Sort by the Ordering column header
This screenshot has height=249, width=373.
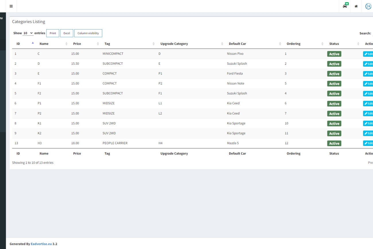[x=293, y=44]
